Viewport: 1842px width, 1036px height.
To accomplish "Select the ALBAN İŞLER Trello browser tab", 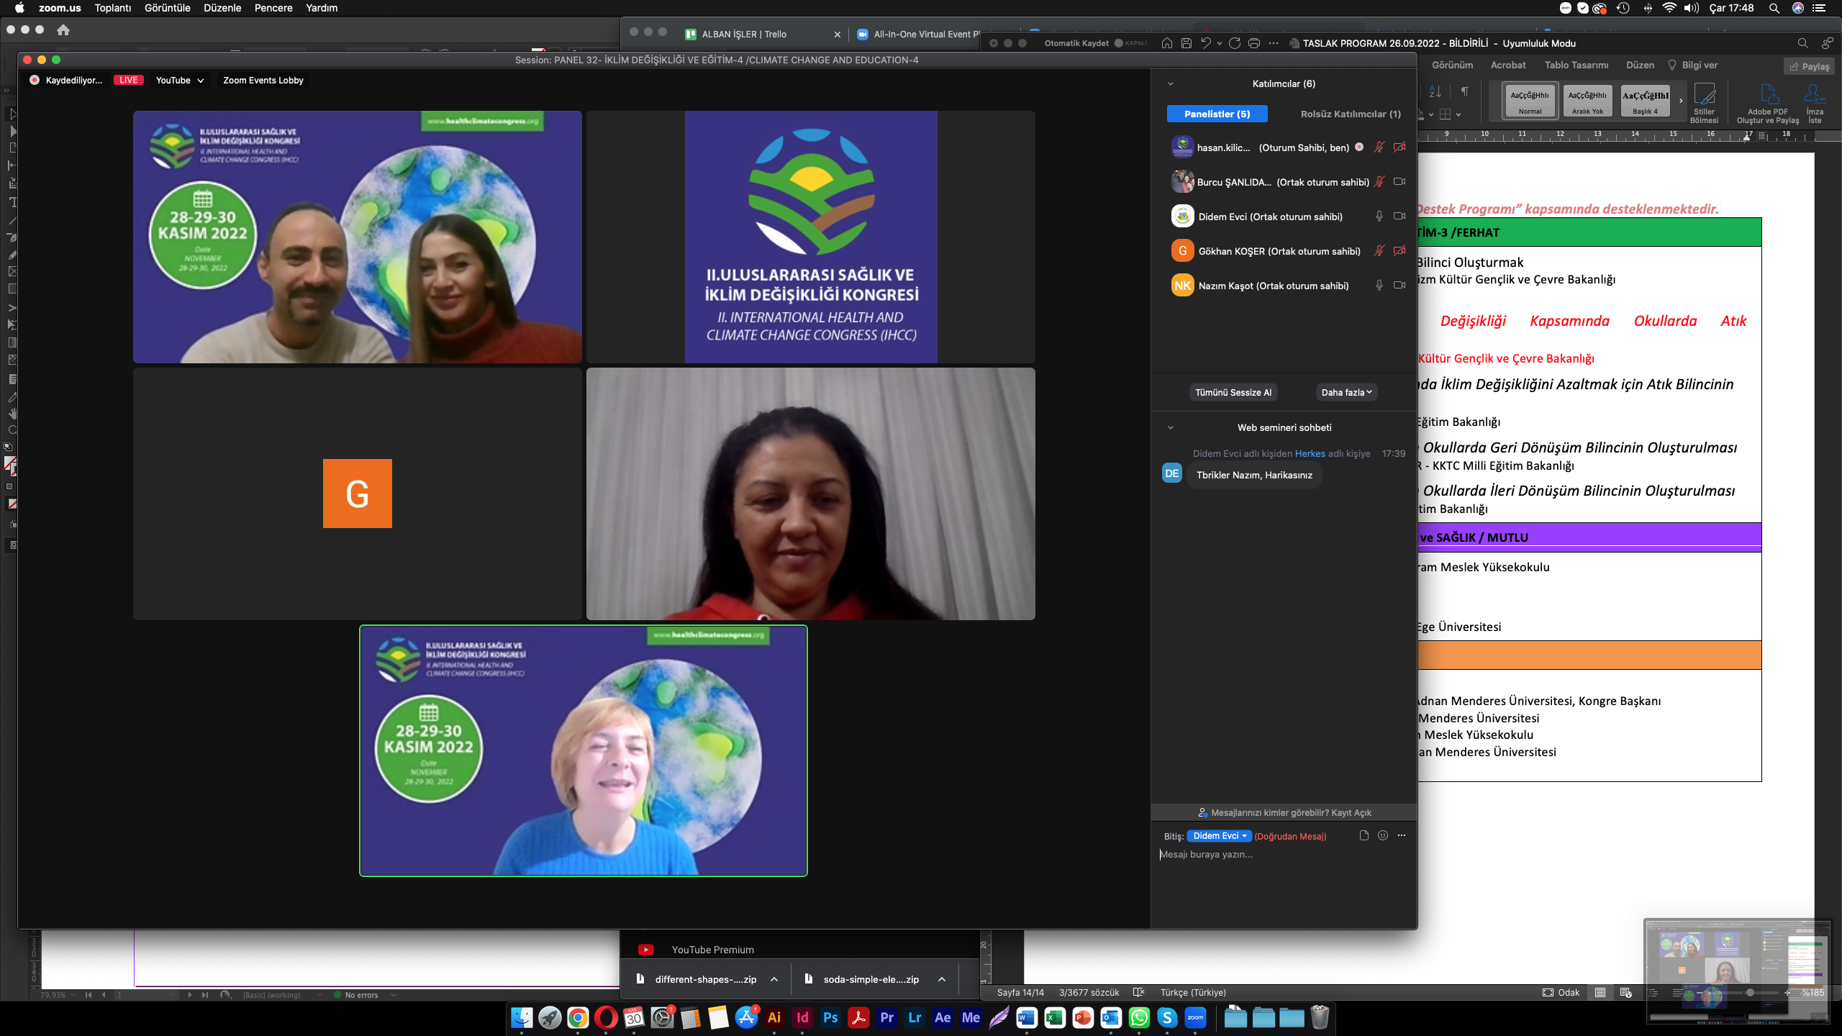I will (x=761, y=34).
